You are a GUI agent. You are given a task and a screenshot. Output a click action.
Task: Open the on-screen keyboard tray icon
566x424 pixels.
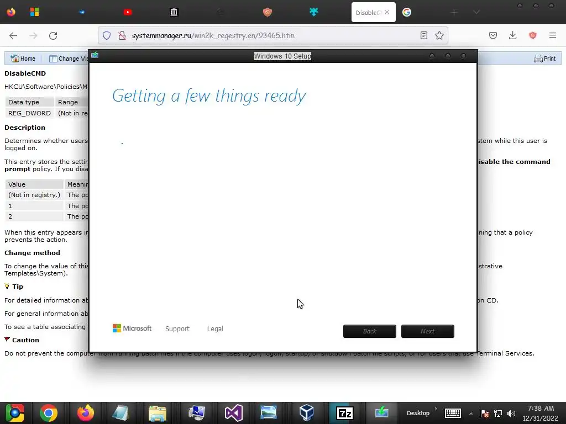click(x=453, y=413)
